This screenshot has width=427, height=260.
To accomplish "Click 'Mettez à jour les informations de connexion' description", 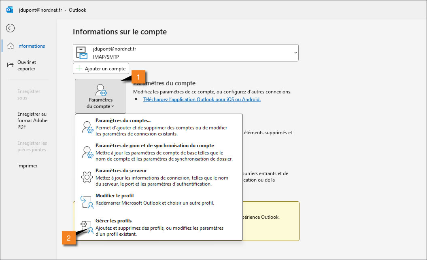I will click(x=162, y=181).
